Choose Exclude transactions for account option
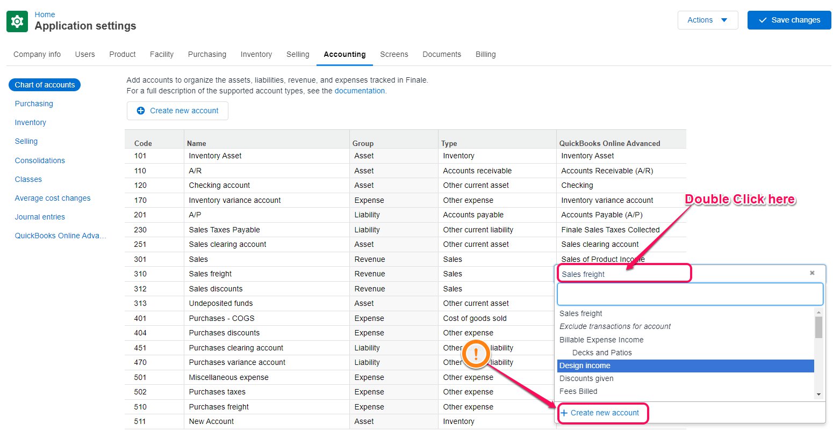The image size is (833, 432). point(686,326)
